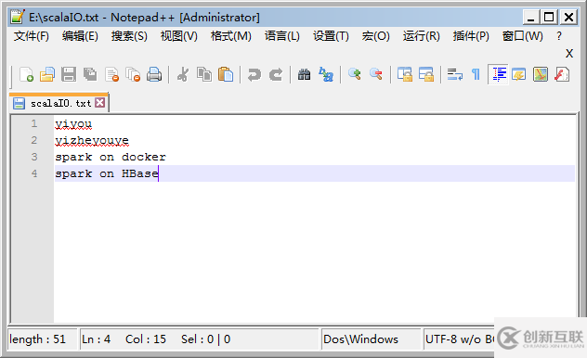Cut selection with the scissors icon
587x358 pixels.
[x=183, y=74]
